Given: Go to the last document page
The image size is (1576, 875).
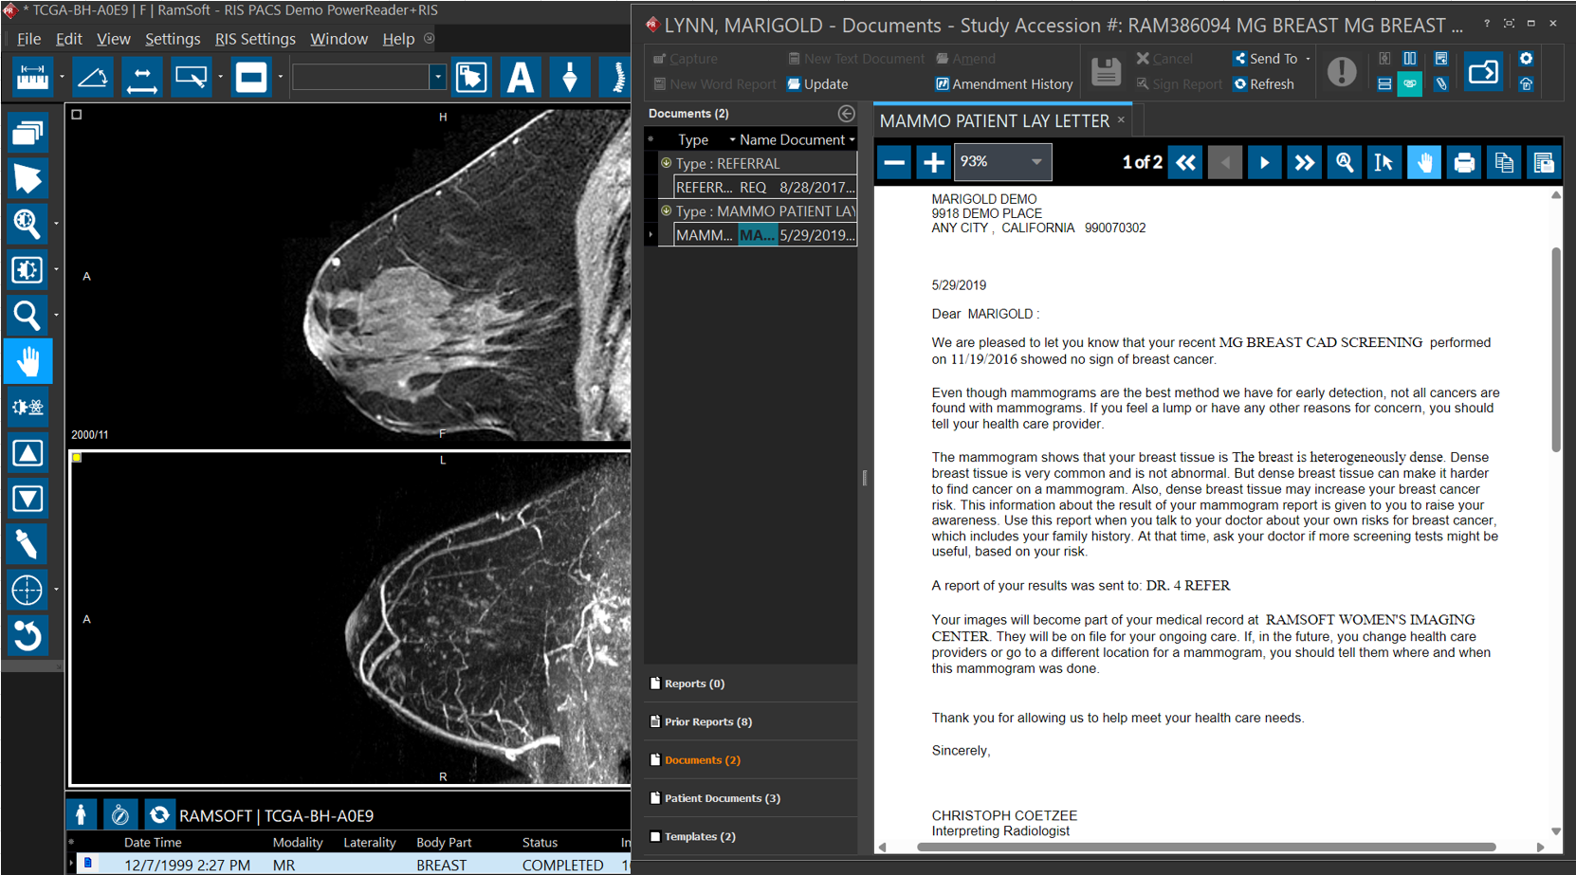Looking at the screenshot, I should (1305, 163).
